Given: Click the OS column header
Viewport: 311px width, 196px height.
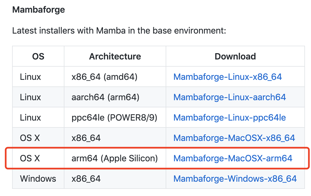Looking at the screenshot, I should click(x=38, y=56).
